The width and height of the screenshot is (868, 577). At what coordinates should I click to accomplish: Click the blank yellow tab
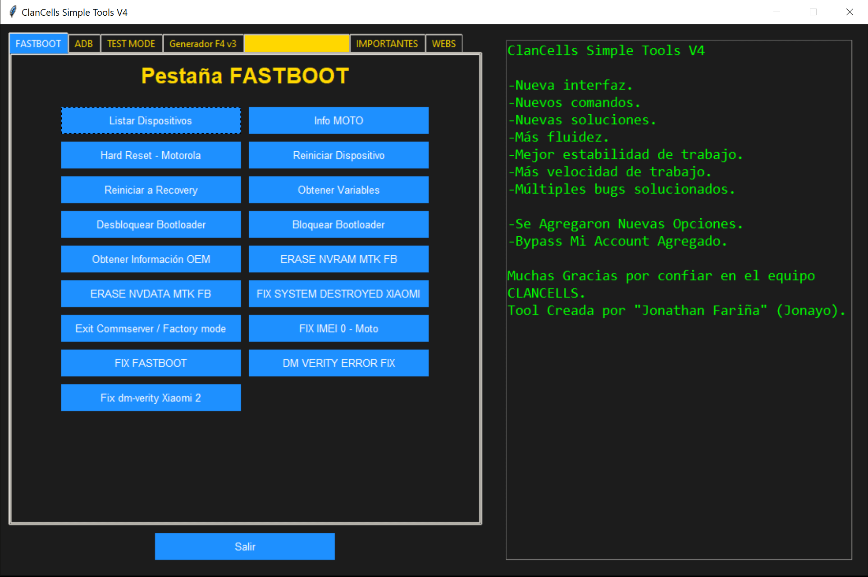pyautogui.click(x=296, y=44)
